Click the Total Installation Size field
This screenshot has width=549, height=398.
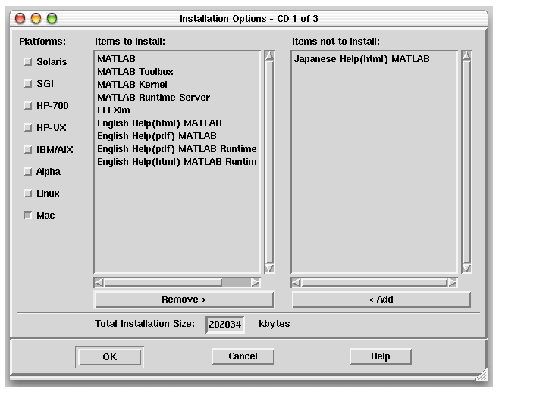point(225,325)
